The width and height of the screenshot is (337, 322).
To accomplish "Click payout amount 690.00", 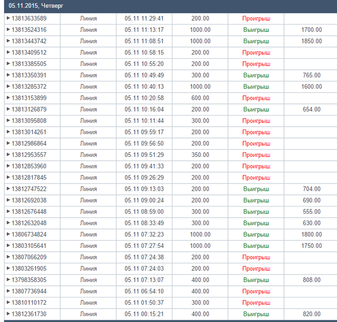I will click(x=311, y=200).
